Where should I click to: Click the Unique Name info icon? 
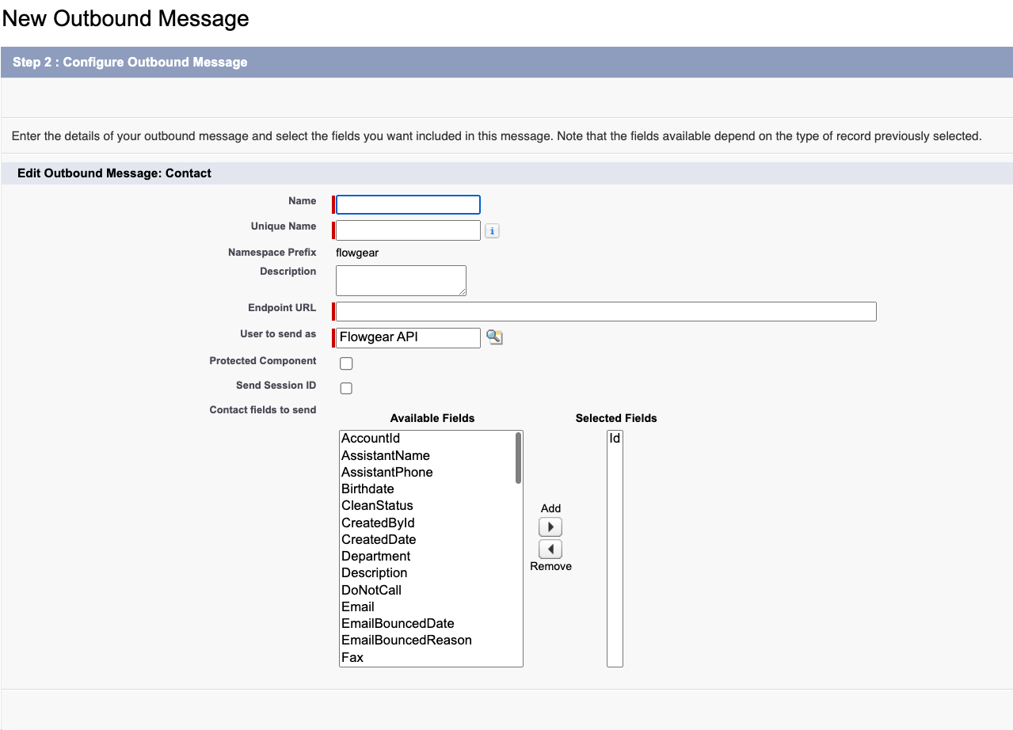[x=492, y=231]
